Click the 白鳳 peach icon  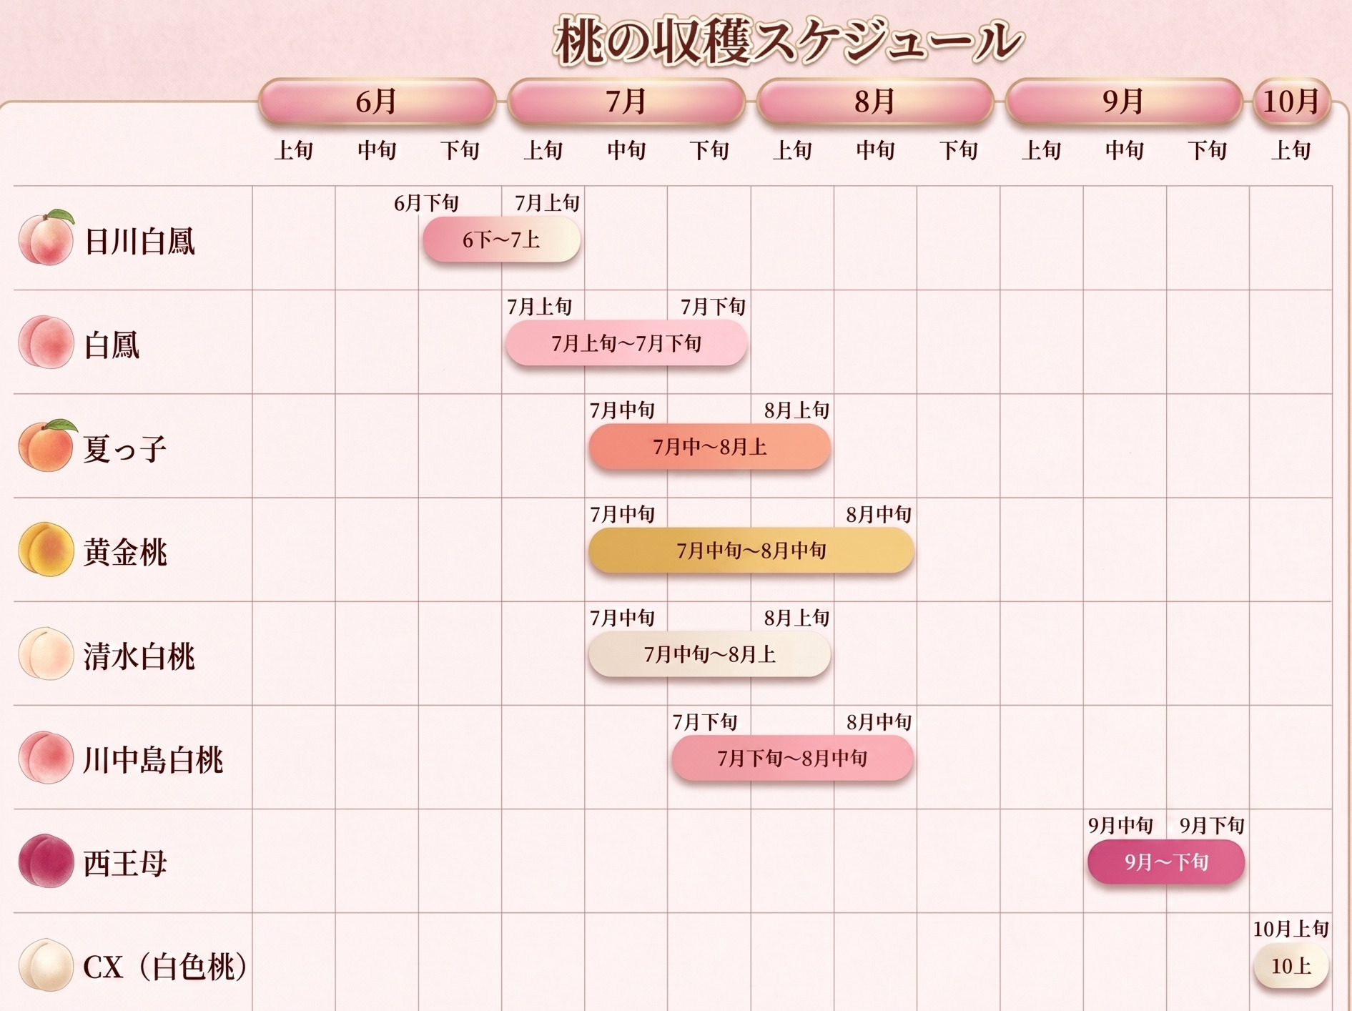tap(46, 342)
